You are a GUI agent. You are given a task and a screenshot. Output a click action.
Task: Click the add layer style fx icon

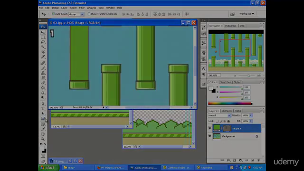coord(228,160)
